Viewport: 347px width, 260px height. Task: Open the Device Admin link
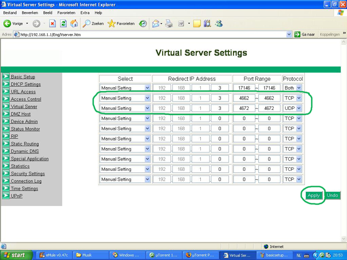(x=24, y=122)
